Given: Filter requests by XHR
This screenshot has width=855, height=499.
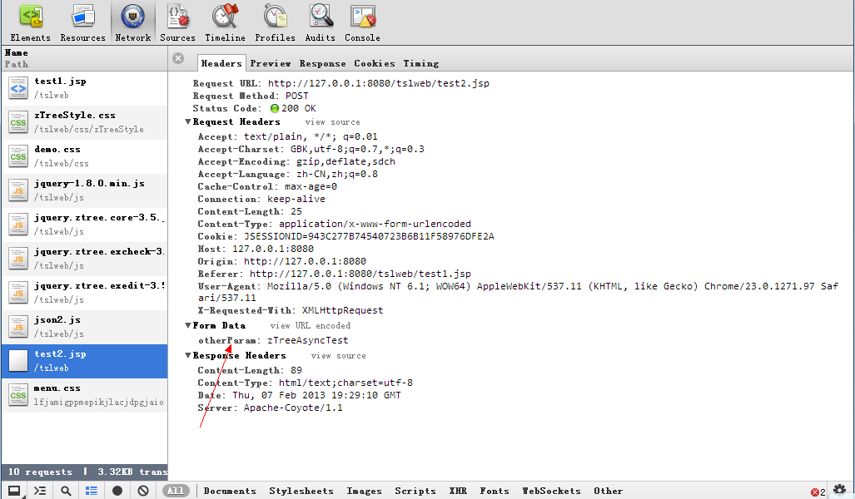Looking at the screenshot, I should (458, 491).
